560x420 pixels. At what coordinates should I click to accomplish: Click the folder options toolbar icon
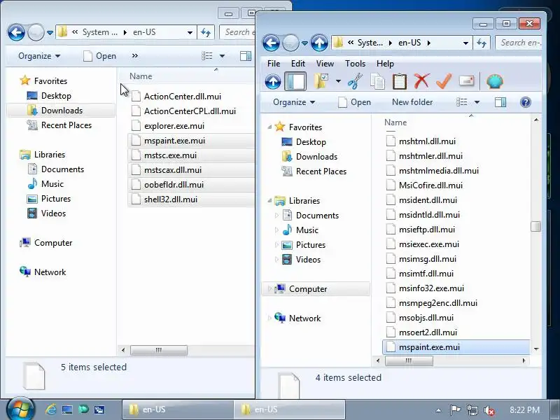coord(321,81)
